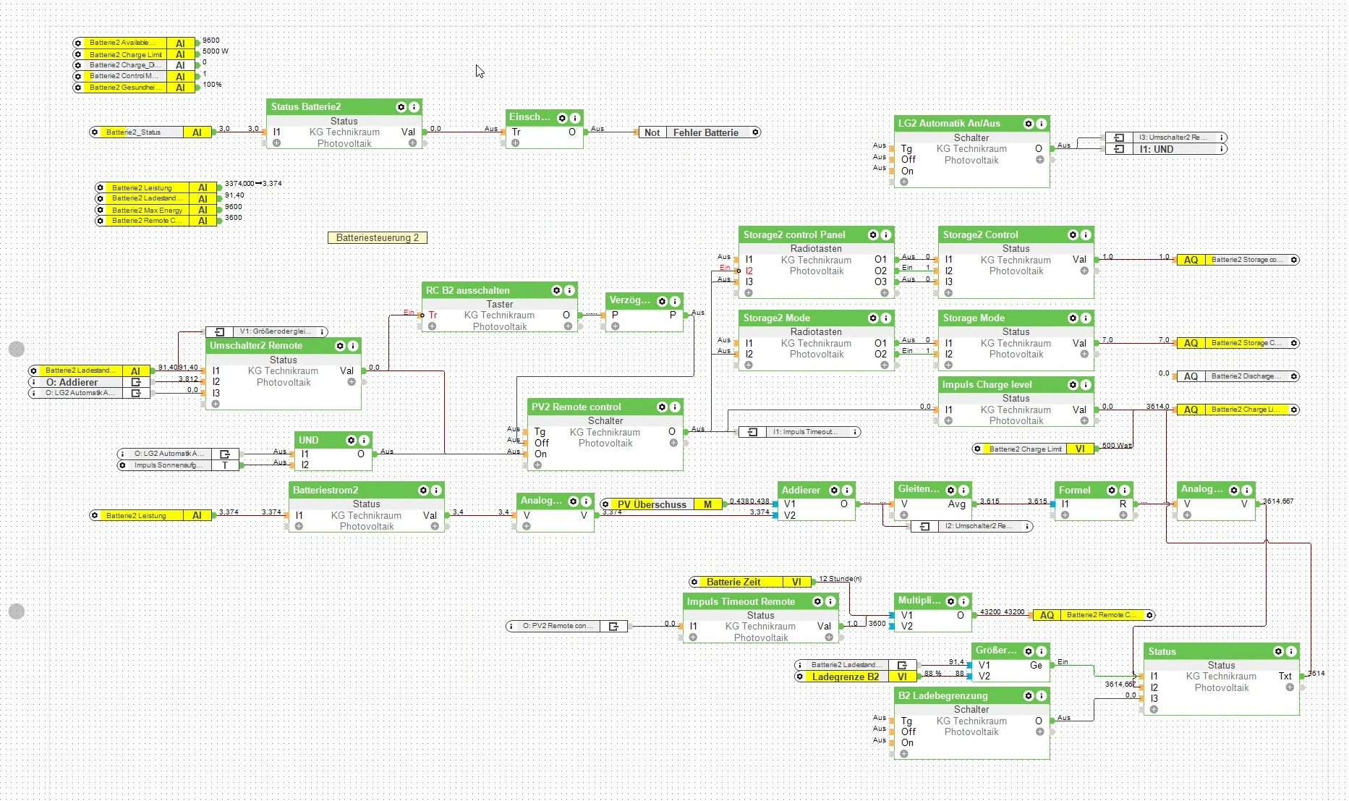
Task: Open gear icon on Storage2 control Panel block
Action: 873,235
